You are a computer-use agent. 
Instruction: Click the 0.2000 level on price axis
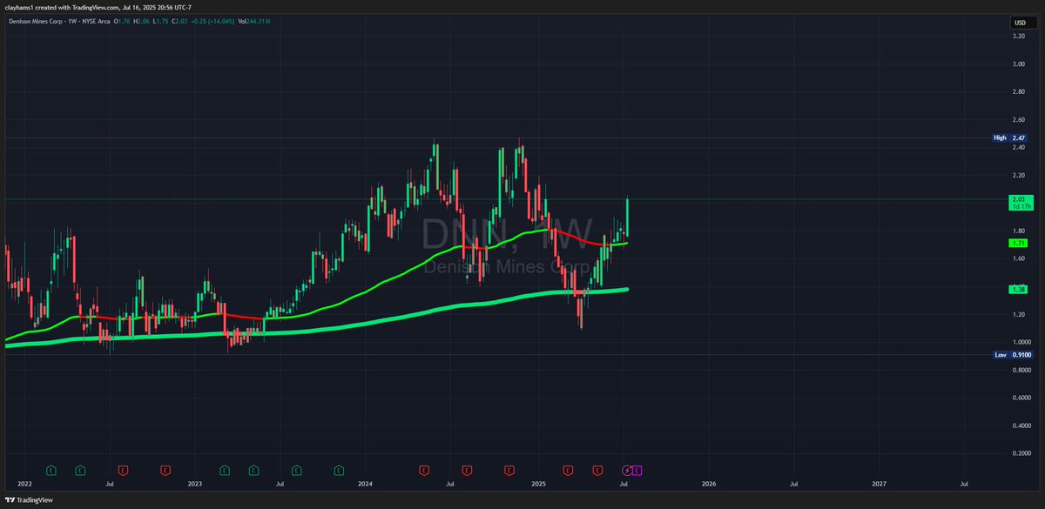coord(1021,454)
